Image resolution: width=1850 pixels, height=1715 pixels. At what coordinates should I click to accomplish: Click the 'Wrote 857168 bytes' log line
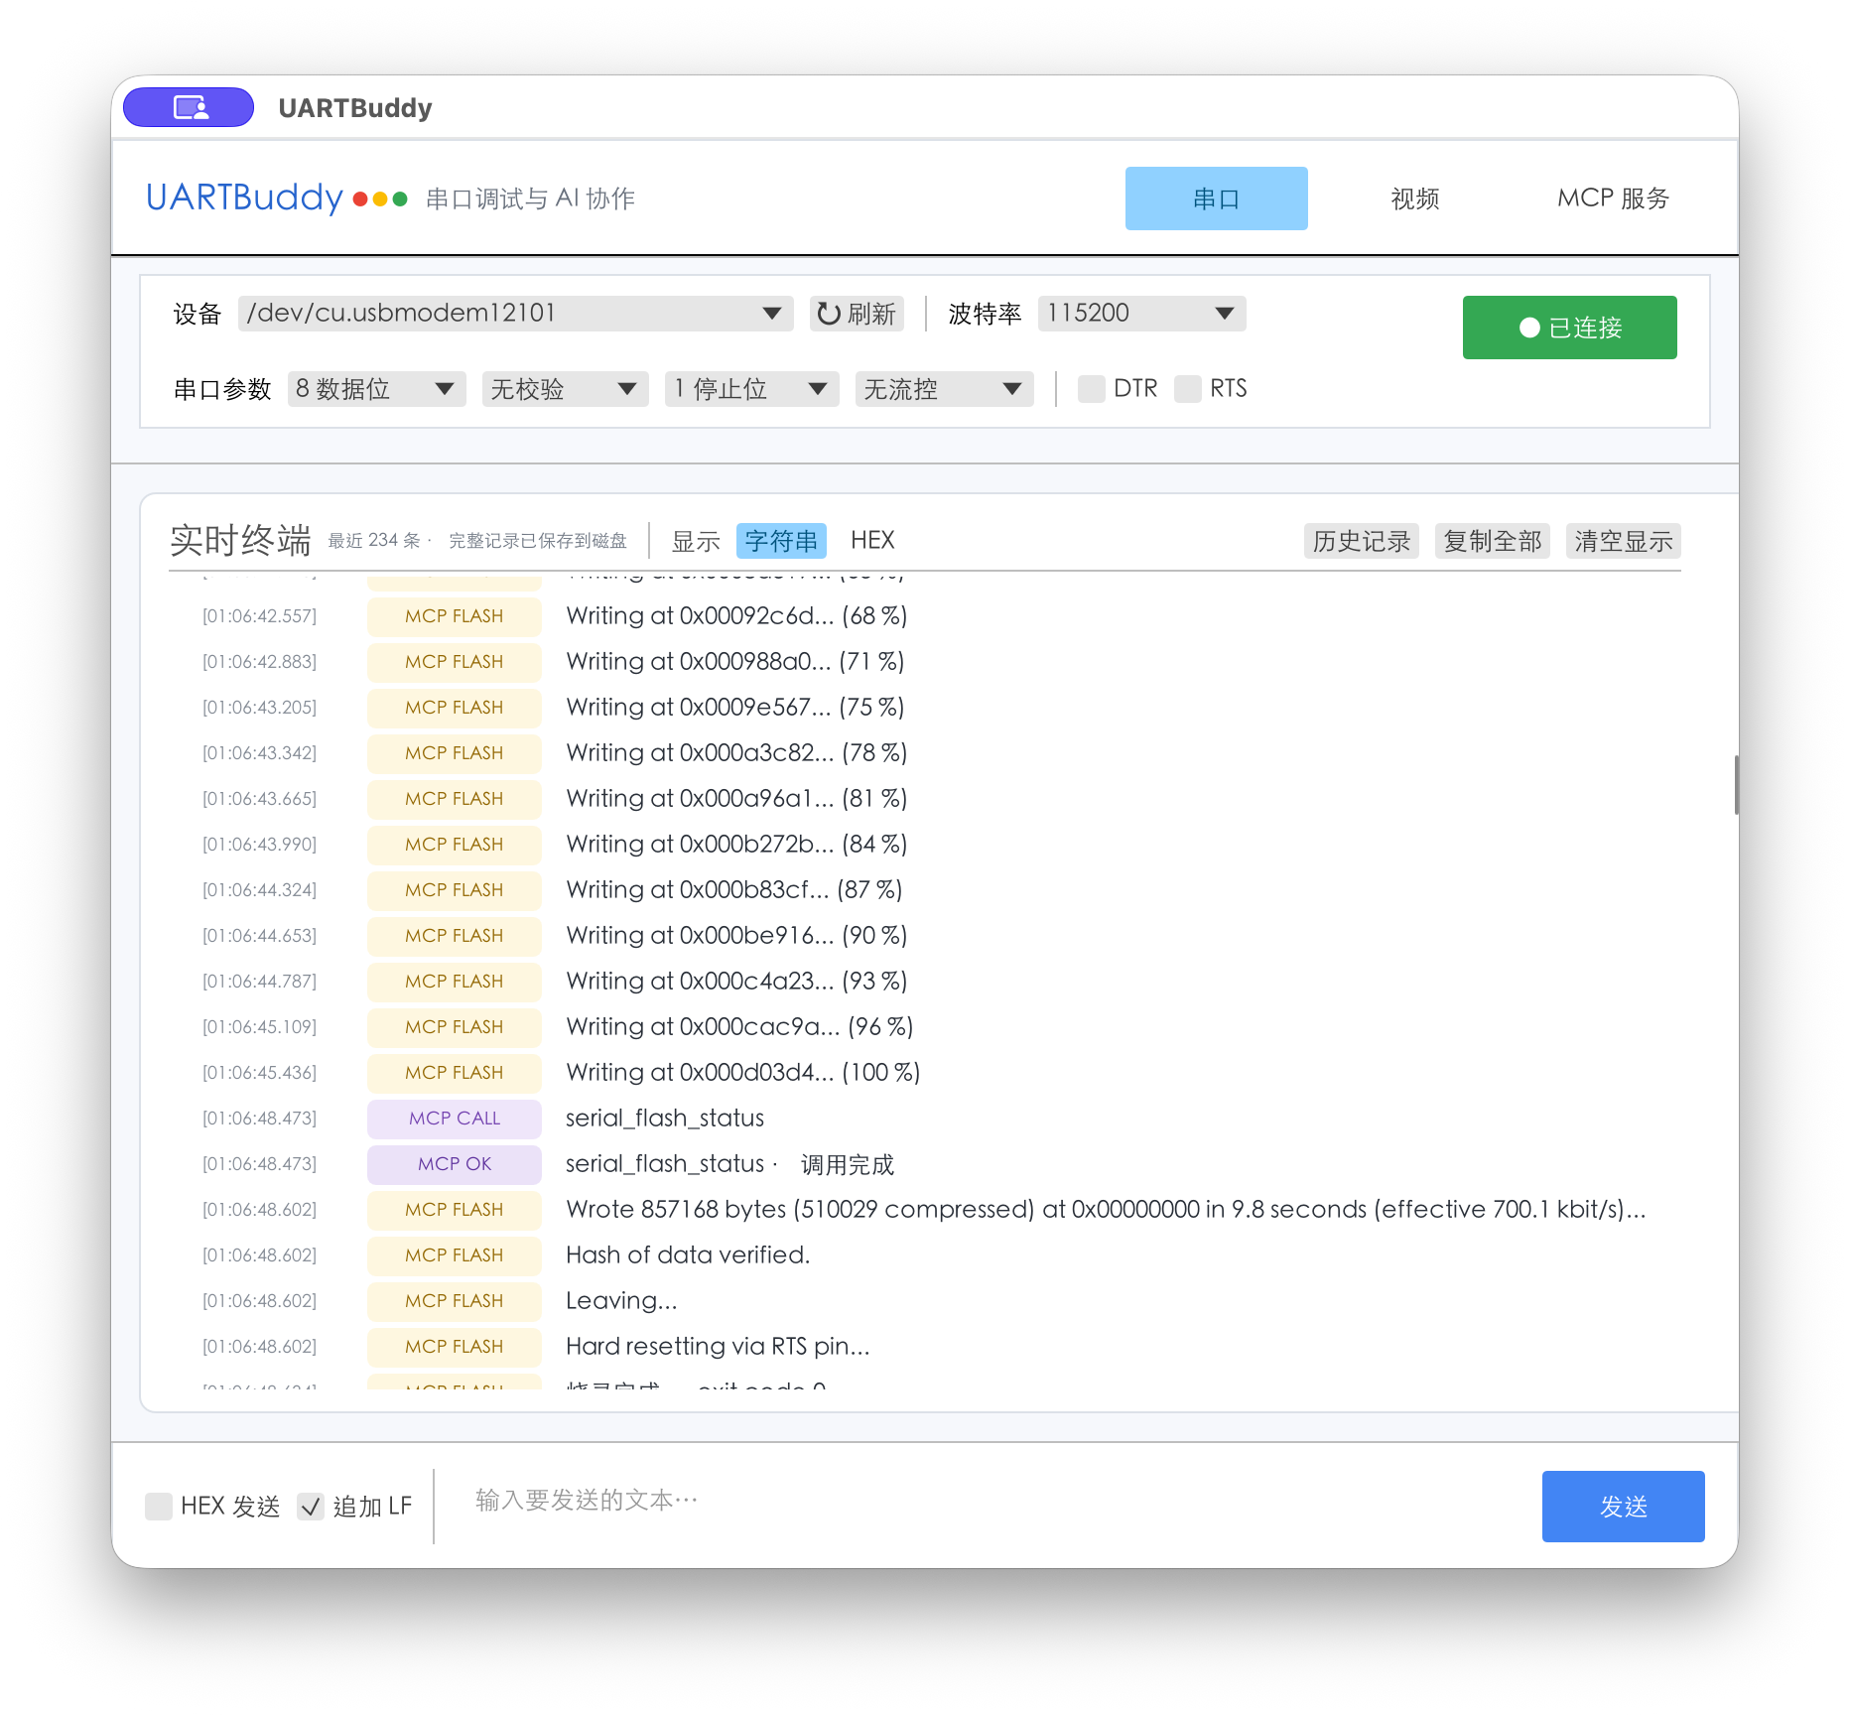(1106, 1210)
